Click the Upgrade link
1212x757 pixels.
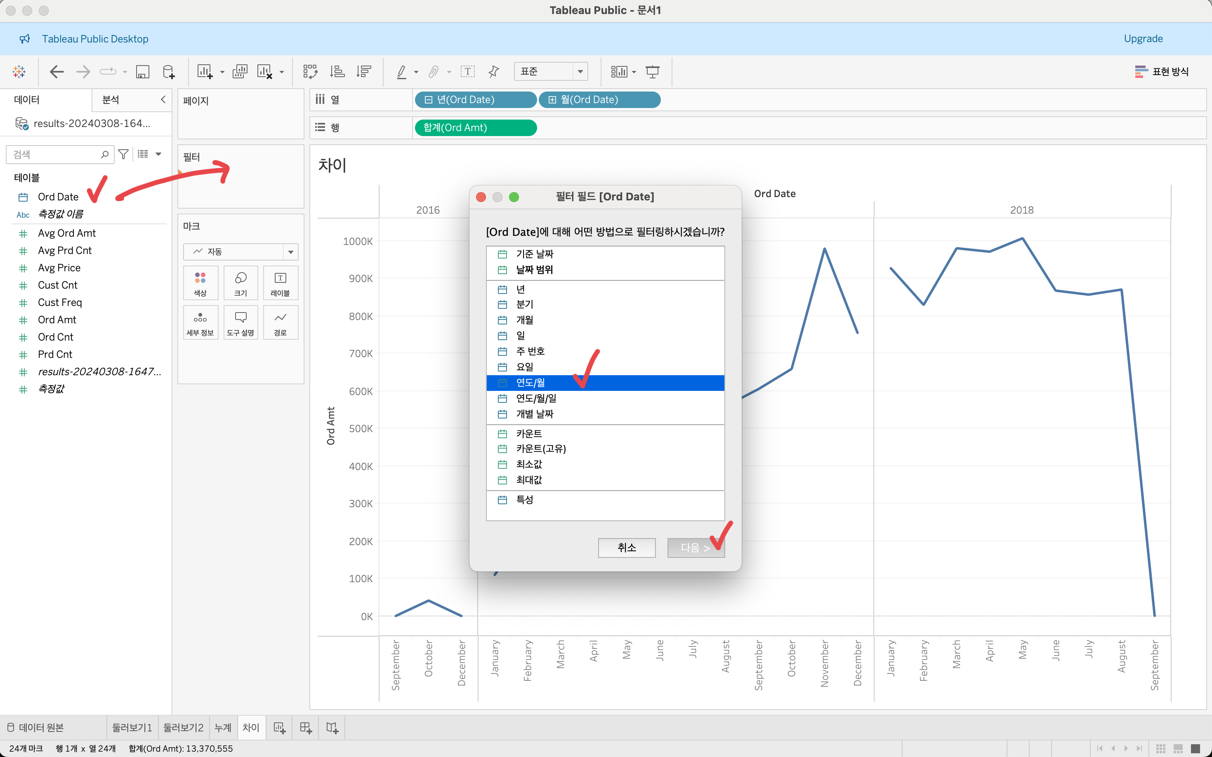coord(1143,39)
